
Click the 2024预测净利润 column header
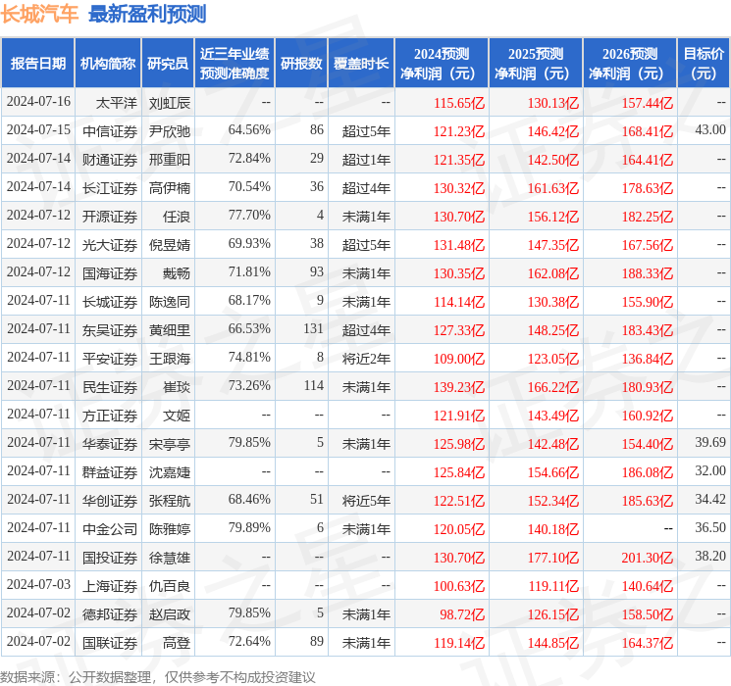[442, 64]
